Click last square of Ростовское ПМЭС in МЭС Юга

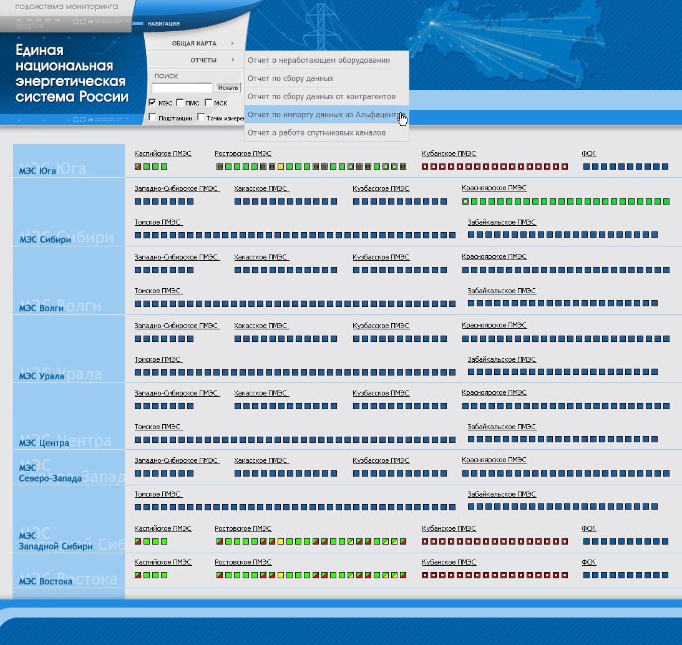coord(403,167)
